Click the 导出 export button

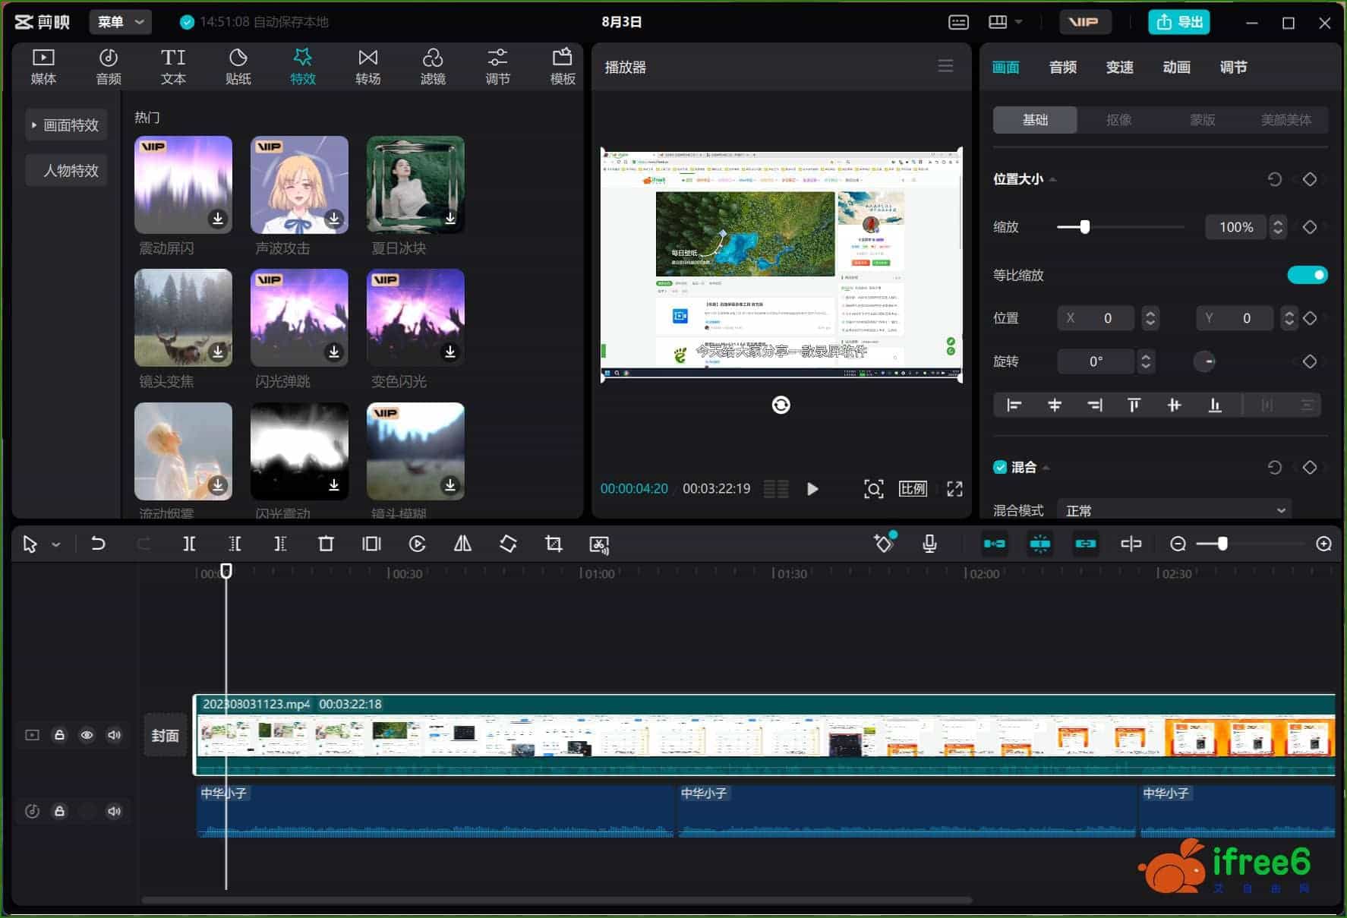tap(1178, 22)
